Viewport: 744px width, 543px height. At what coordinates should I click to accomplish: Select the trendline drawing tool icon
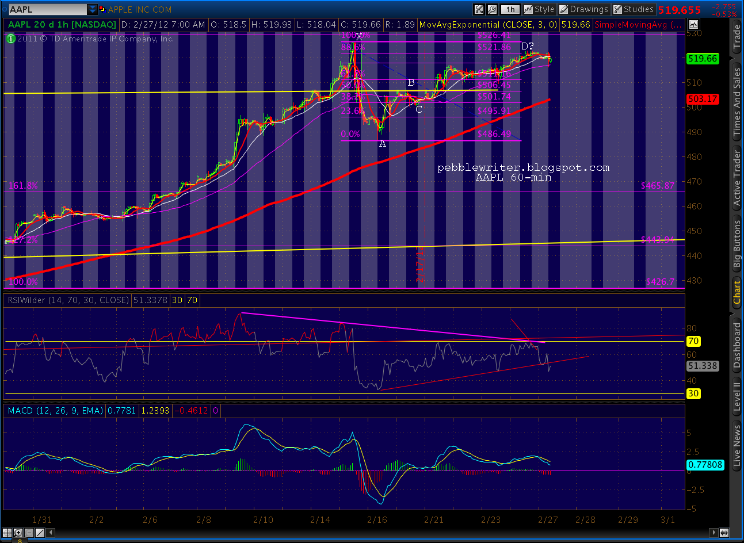[x=40, y=533]
